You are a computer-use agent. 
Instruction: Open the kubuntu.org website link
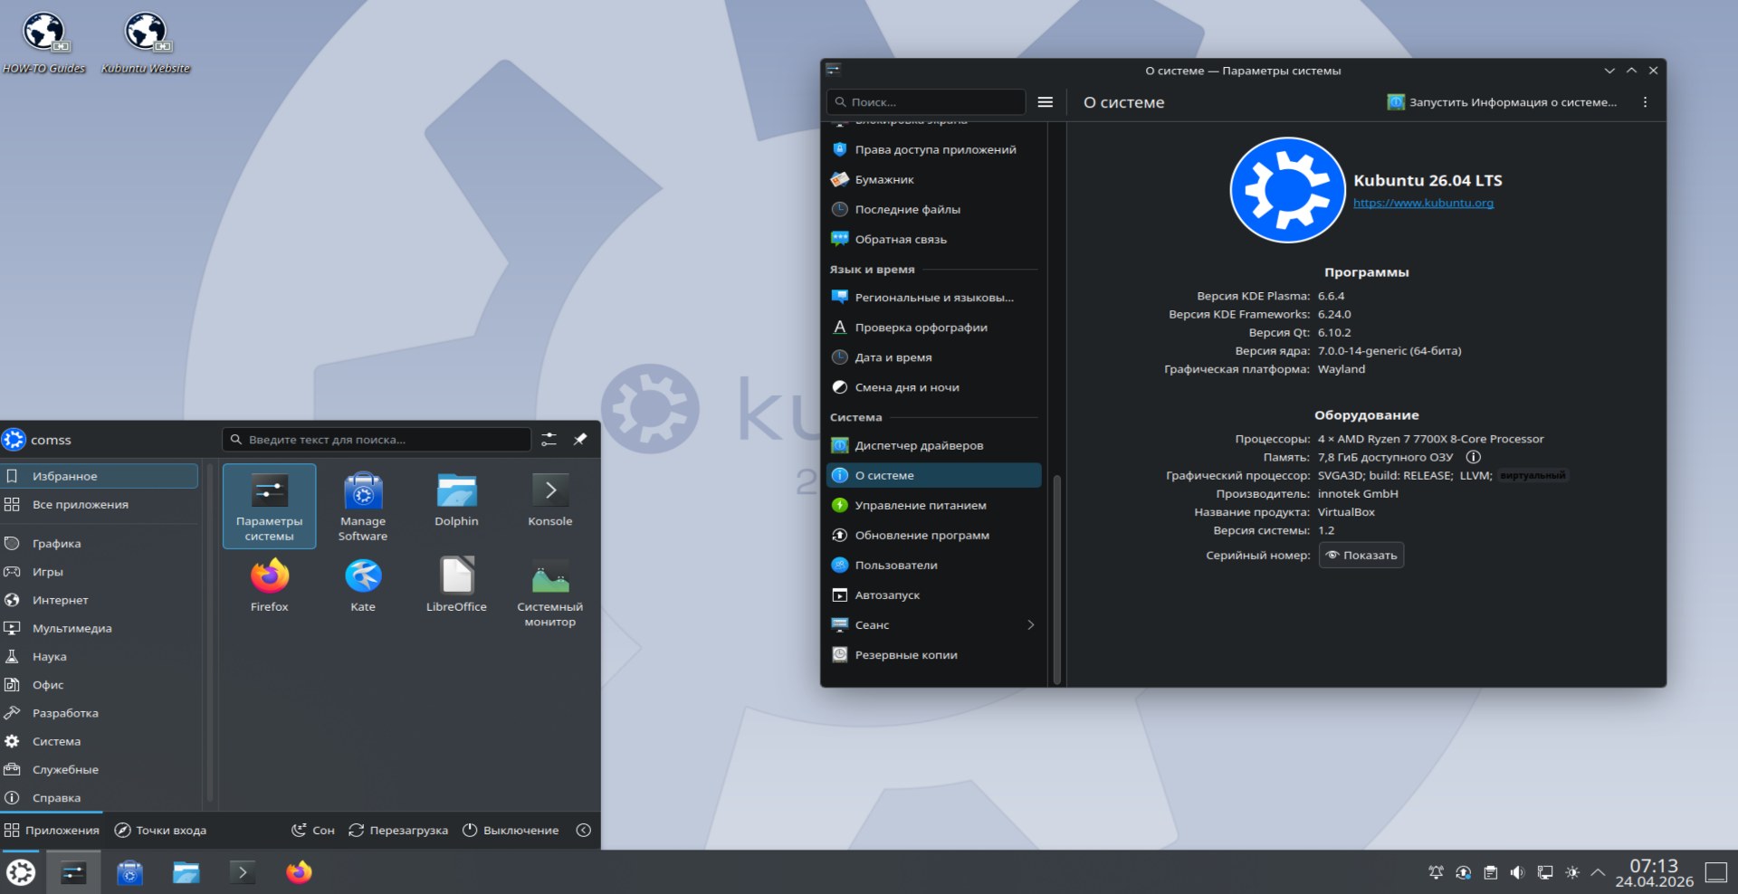tap(1423, 203)
